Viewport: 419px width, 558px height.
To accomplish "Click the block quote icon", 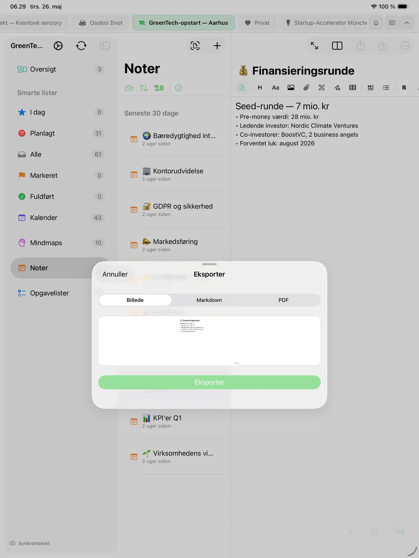I will click(371, 88).
